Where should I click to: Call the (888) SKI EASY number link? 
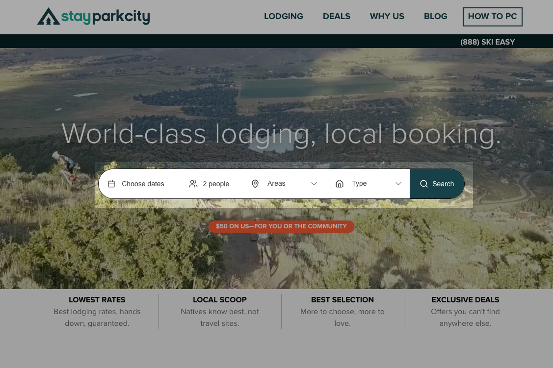pos(487,42)
